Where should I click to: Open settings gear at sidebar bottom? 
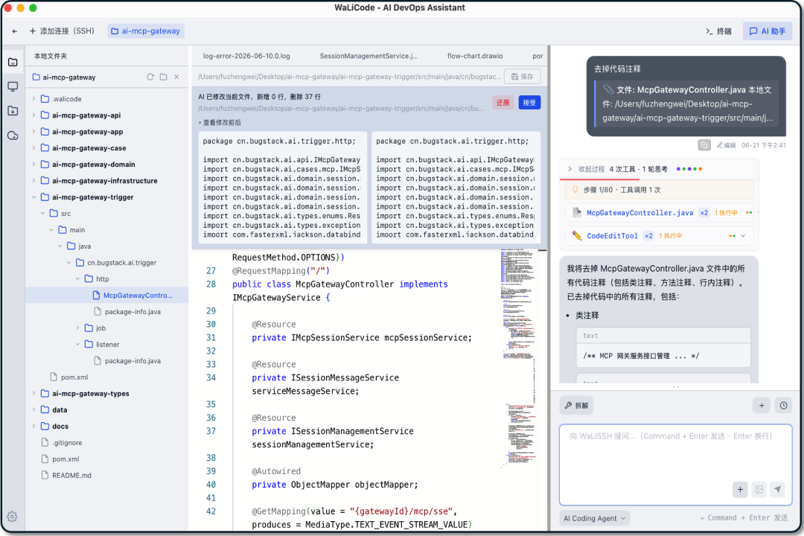pos(13,517)
